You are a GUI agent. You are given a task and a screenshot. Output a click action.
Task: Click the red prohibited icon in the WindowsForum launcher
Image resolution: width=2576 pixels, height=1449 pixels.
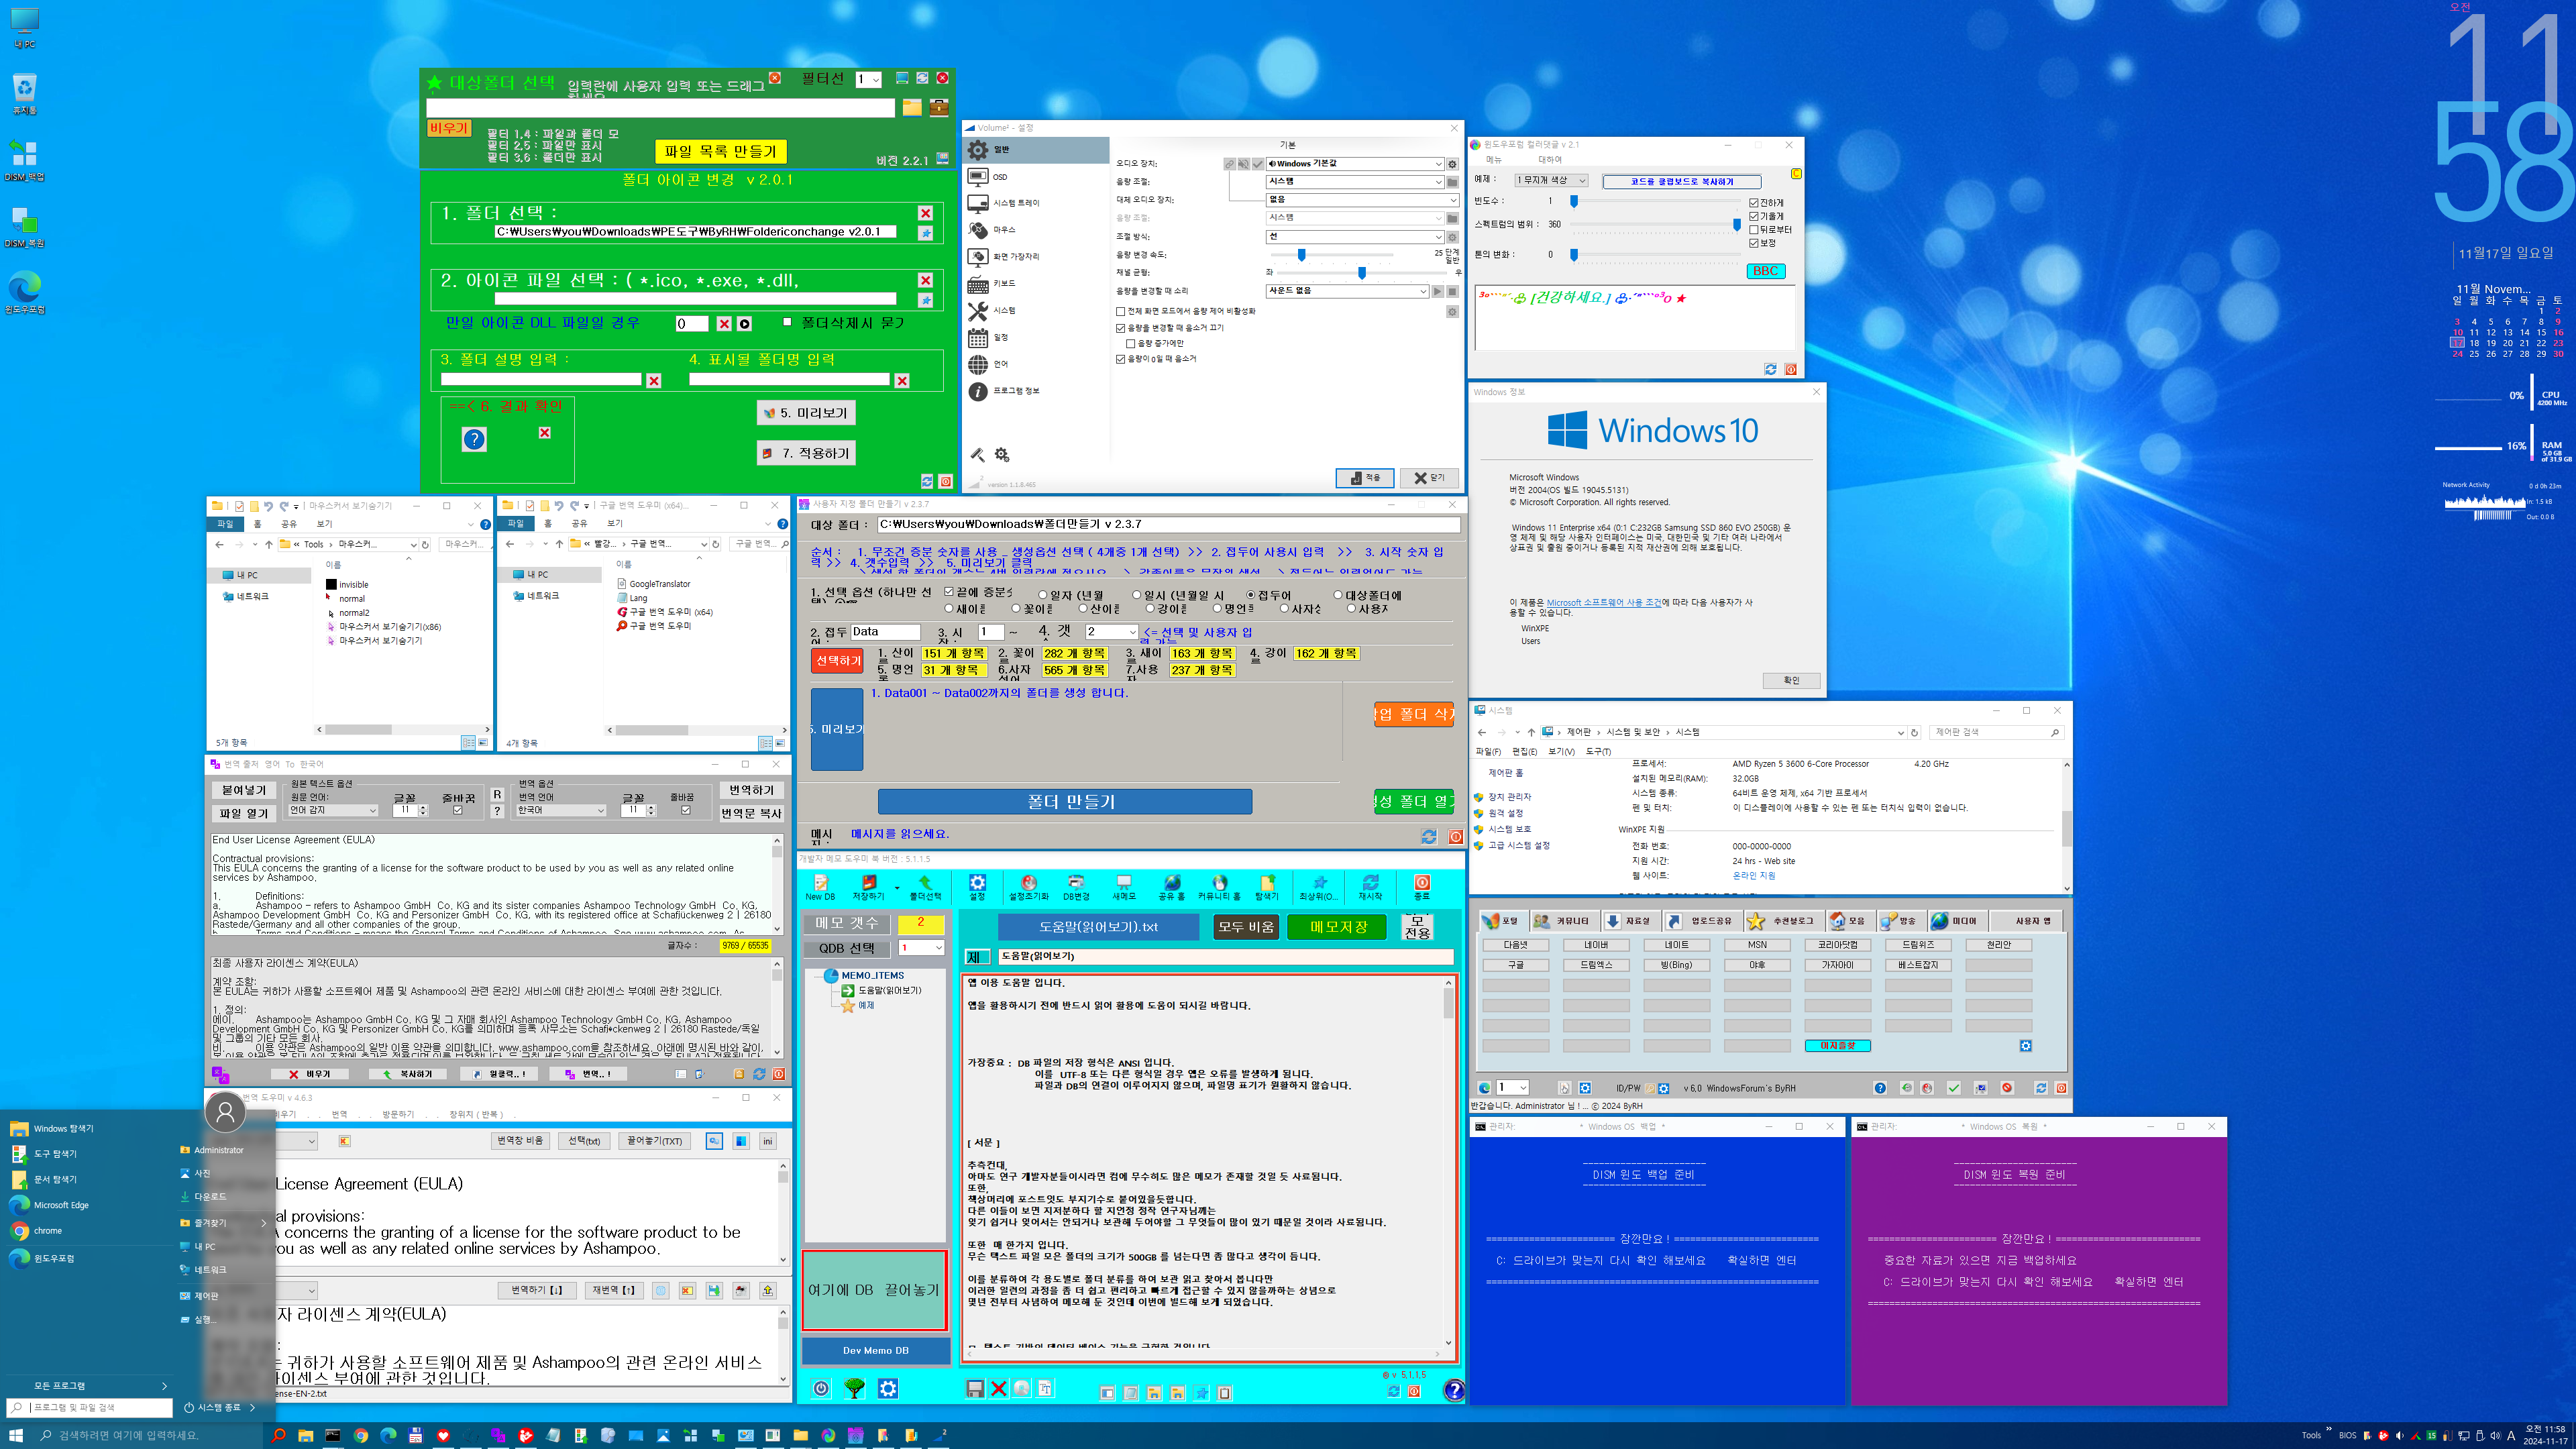click(x=2006, y=1088)
